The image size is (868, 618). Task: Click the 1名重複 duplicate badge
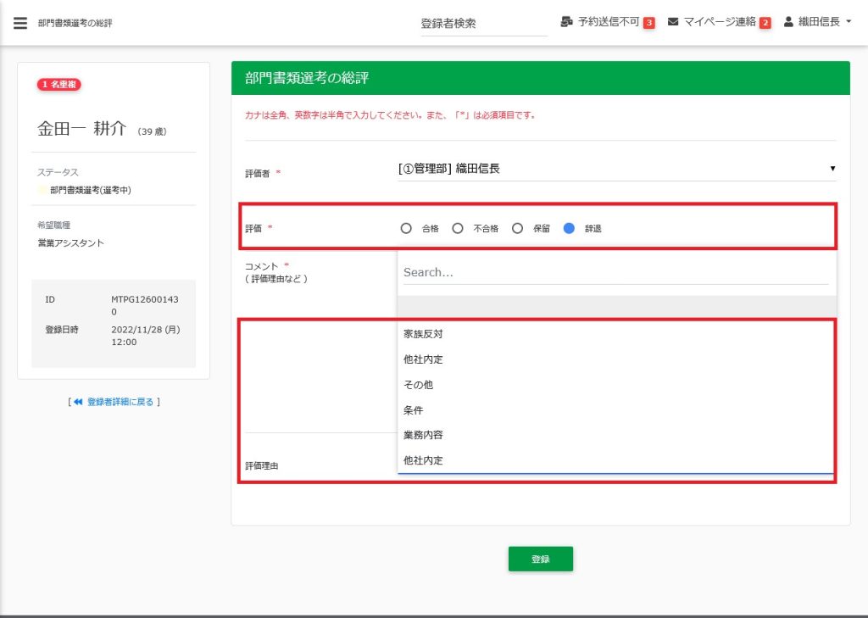58,85
